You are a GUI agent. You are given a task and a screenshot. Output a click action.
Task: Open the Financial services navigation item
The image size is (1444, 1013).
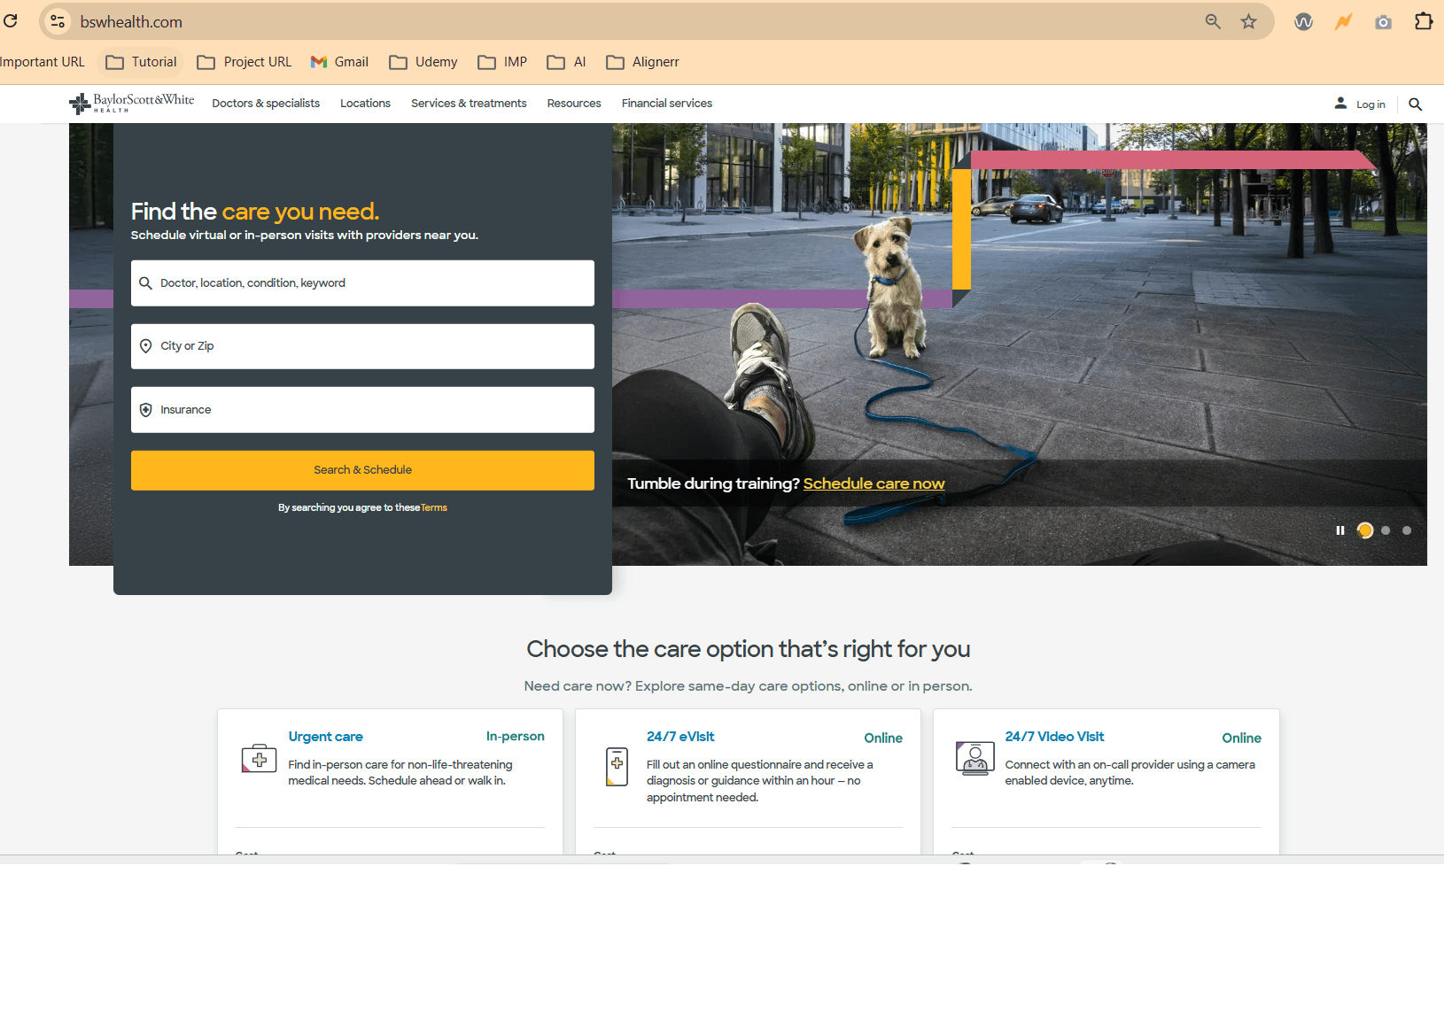tap(666, 103)
